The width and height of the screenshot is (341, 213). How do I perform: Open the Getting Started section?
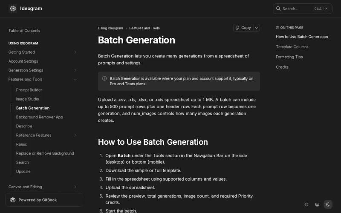coord(22,52)
